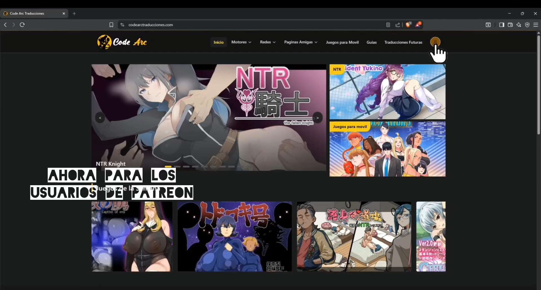Open the Guias link
Screen dimensions: 541x290
coord(371,42)
